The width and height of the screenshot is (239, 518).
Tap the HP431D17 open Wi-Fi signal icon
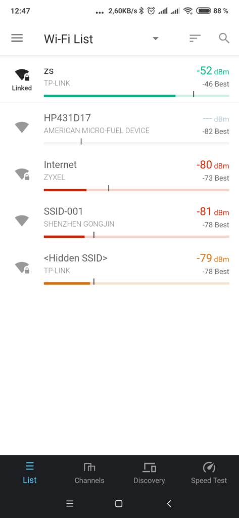22,127
